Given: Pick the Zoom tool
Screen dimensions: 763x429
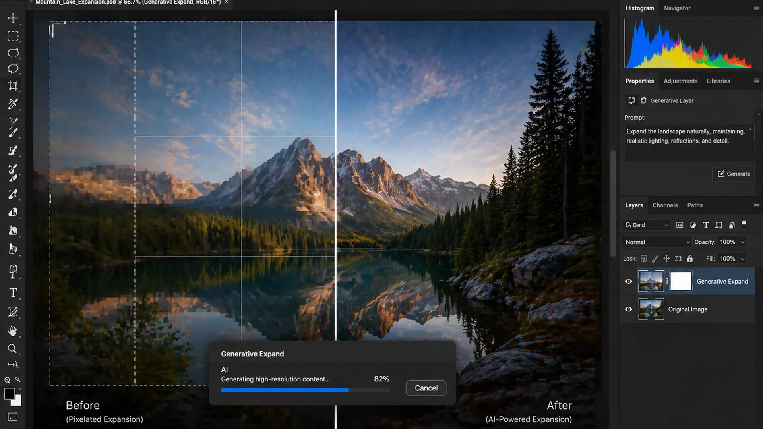Looking at the screenshot, I should [12, 349].
